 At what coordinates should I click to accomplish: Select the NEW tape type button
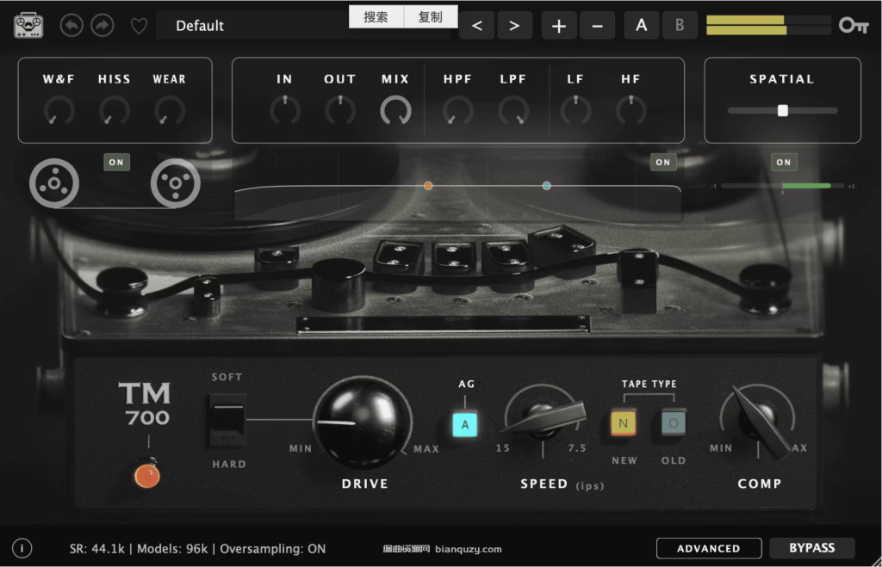[x=624, y=423]
